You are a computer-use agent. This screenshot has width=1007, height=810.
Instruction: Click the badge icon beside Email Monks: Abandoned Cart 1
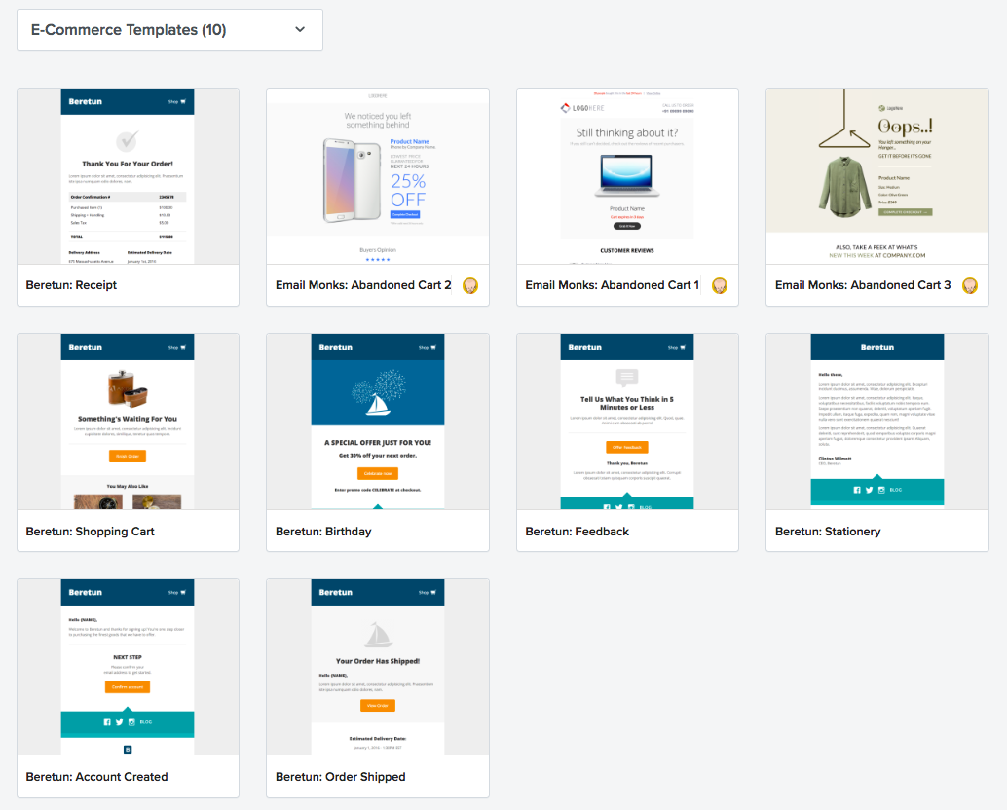[719, 286]
